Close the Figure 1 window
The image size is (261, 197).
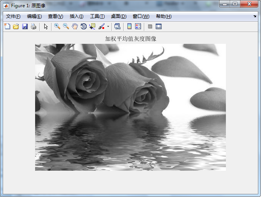tap(249, 4)
